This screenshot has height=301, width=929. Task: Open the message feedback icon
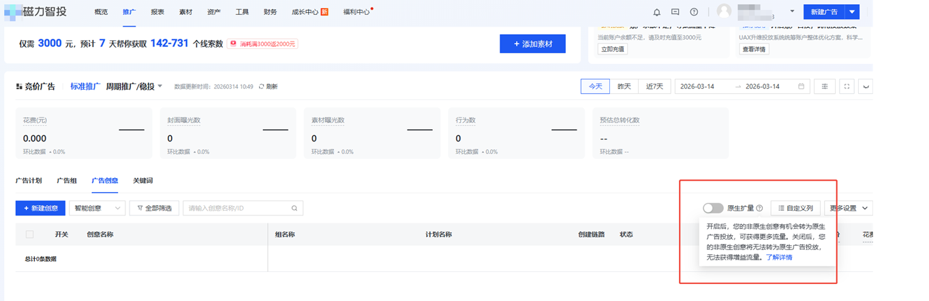tap(675, 12)
